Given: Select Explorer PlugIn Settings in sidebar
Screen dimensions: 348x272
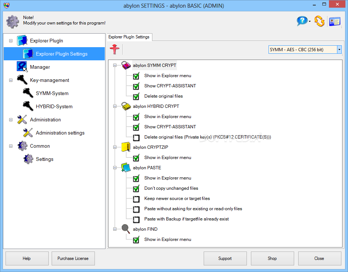Looking at the screenshot, I should (54, 54).
